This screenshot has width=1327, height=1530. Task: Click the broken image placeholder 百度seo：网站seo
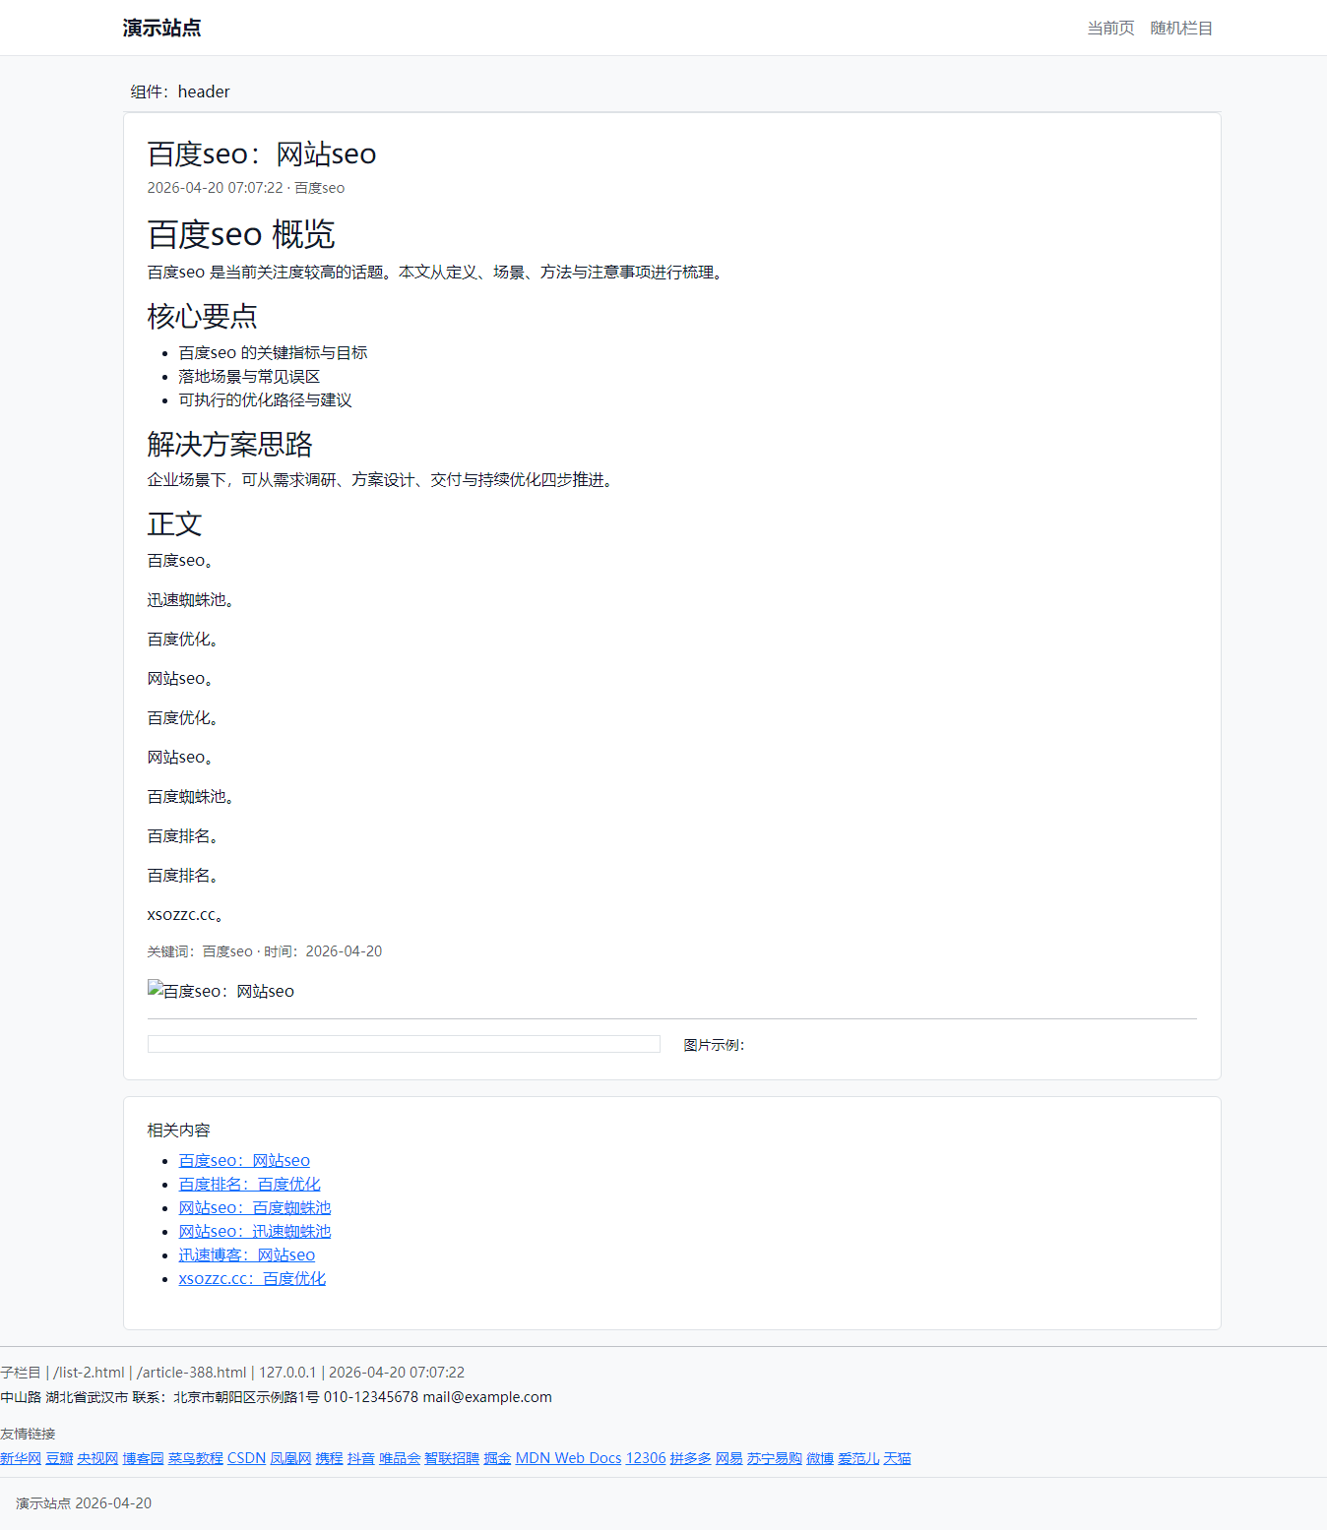pyautogui.click(x=221, y=991)
